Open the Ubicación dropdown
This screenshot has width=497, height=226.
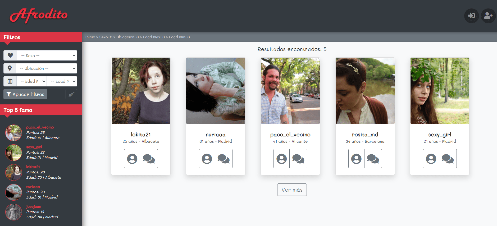coord(47,68)
